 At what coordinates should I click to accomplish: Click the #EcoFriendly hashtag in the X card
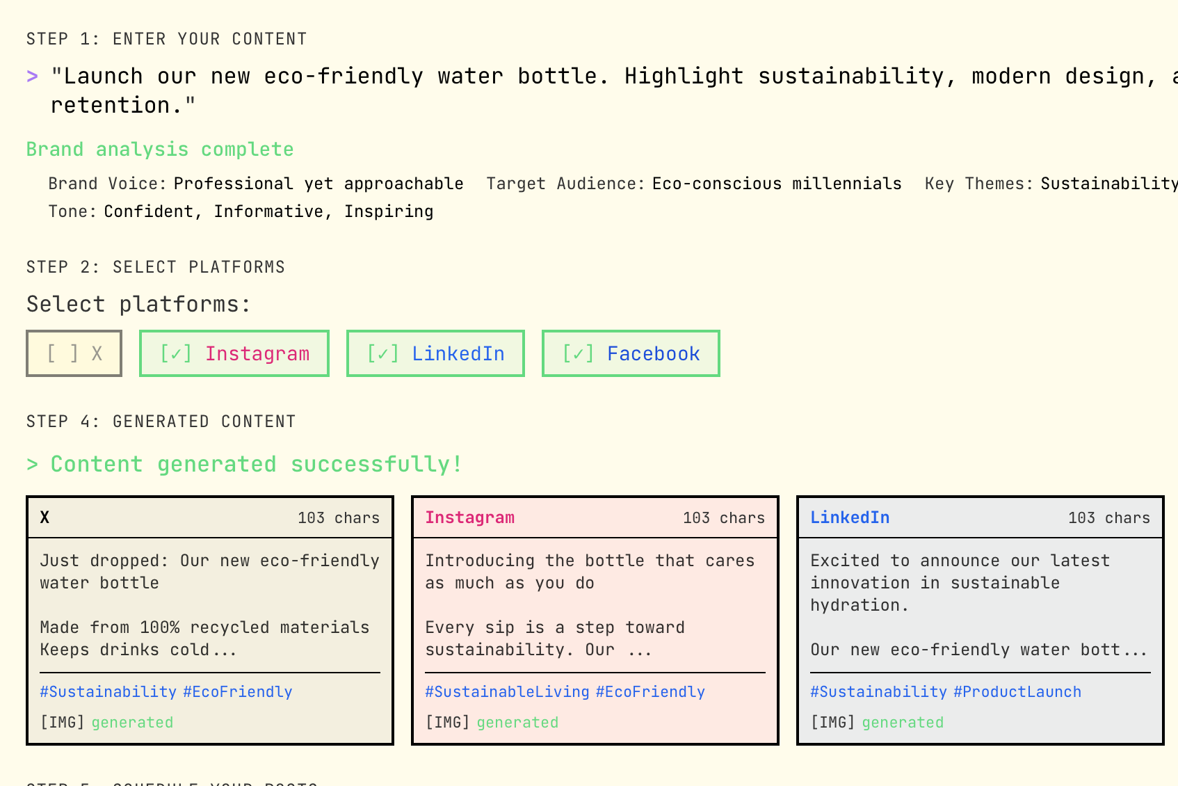238,692
